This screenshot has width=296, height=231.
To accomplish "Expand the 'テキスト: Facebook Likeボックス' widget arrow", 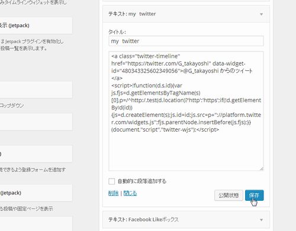I will point(261,220).
